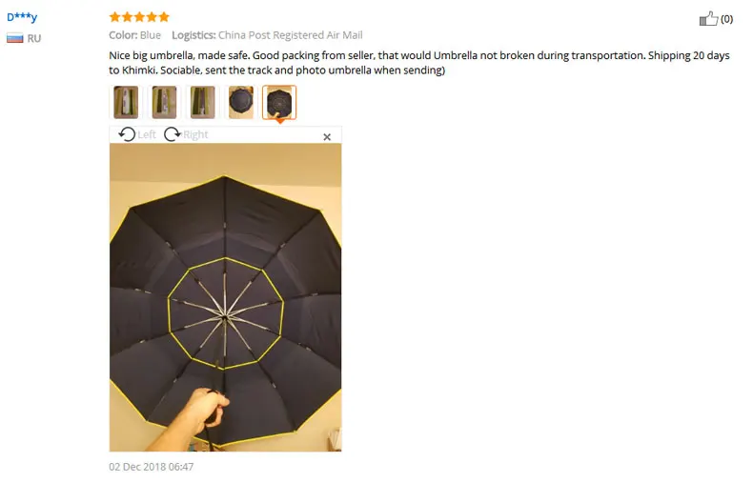
Task: Rotate the photo left
Action: [x=127, y=134]
